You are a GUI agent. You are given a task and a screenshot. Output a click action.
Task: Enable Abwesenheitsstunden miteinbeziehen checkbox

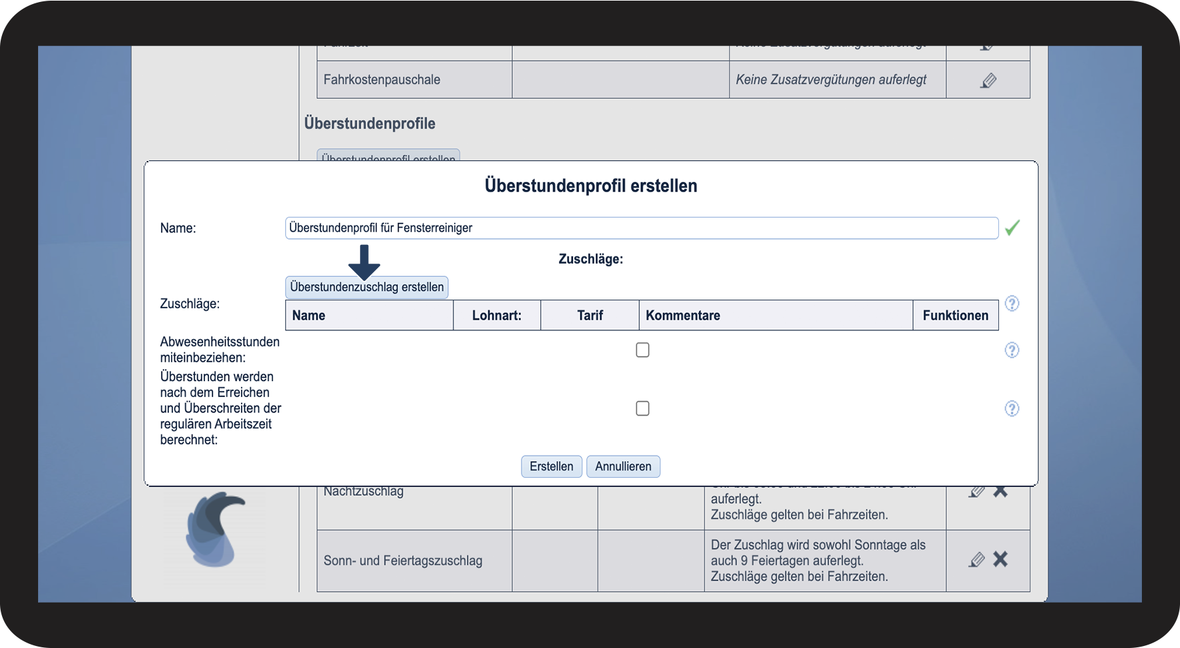(642, 350)
